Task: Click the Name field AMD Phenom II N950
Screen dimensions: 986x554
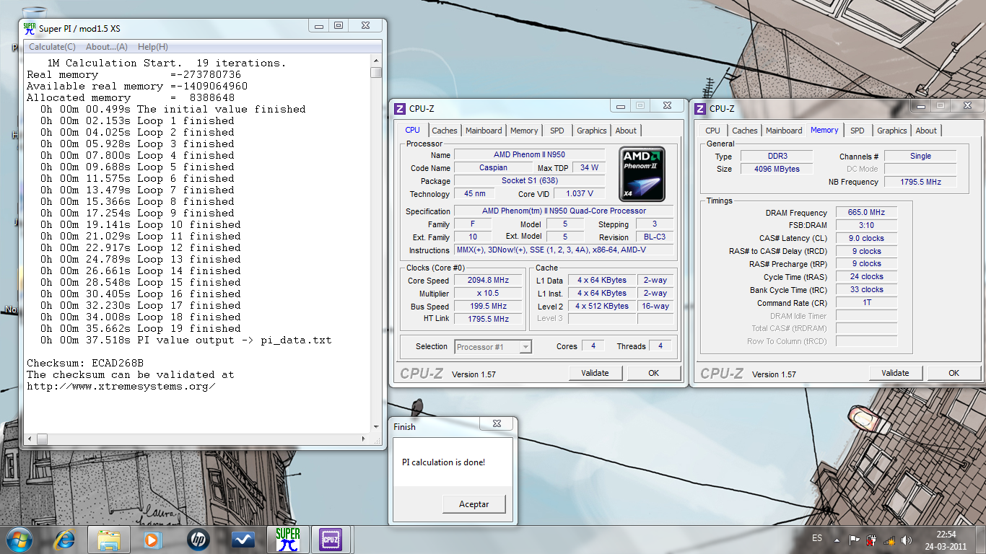Action: point(529,154)
